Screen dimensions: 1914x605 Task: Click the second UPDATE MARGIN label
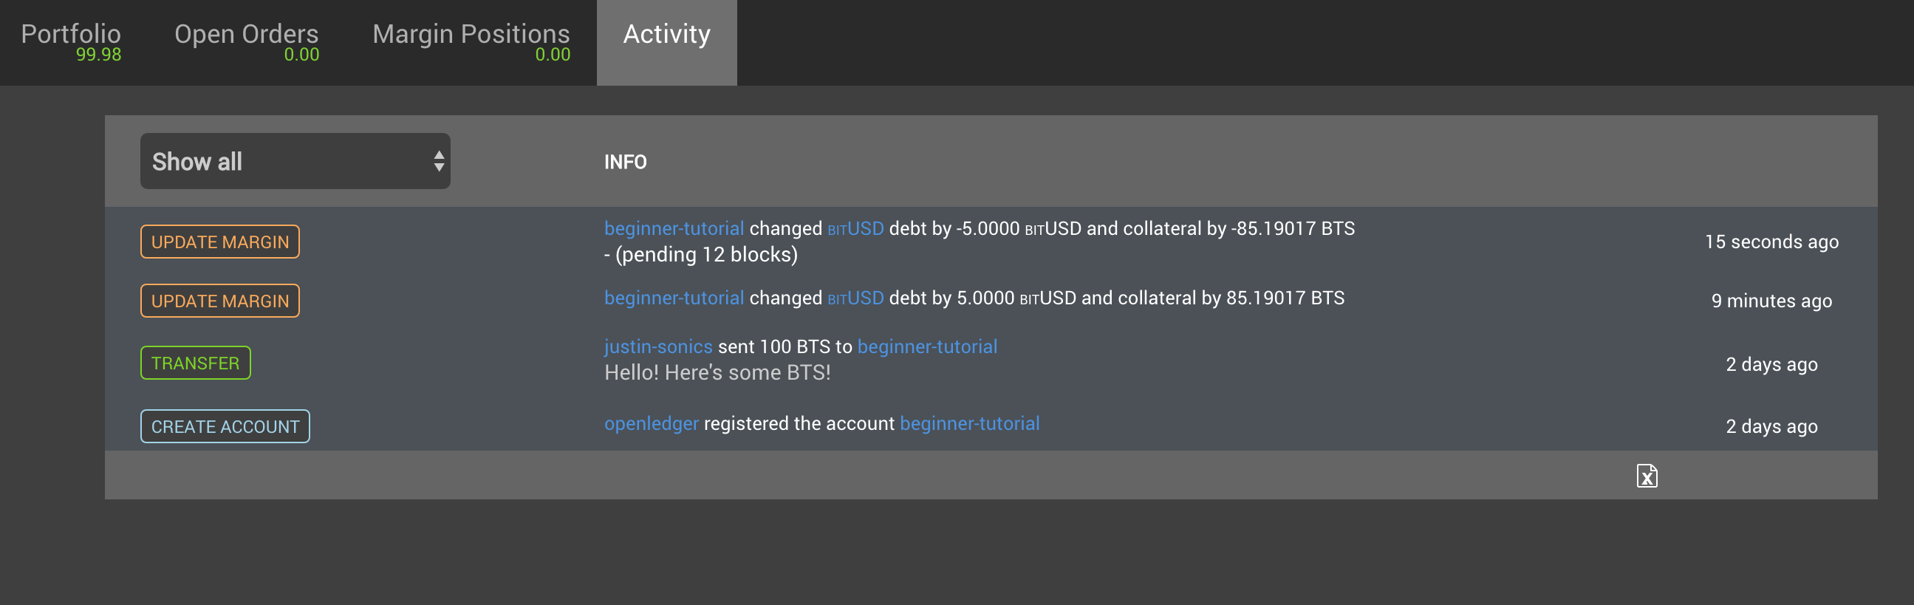click(220, 301)
